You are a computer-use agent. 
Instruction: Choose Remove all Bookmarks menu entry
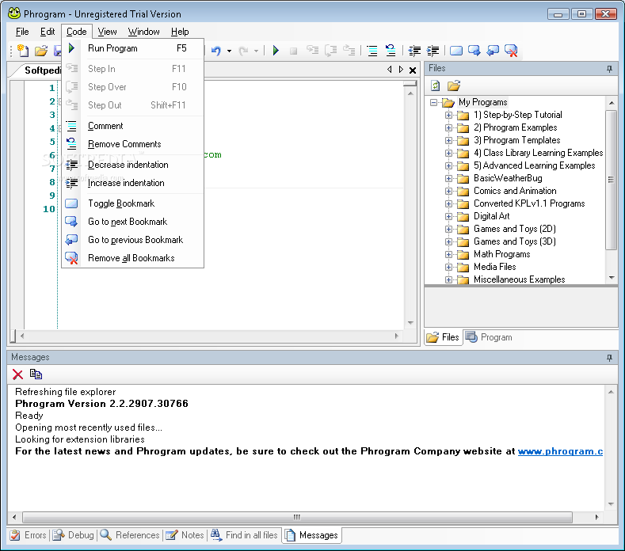coord(133,258)
